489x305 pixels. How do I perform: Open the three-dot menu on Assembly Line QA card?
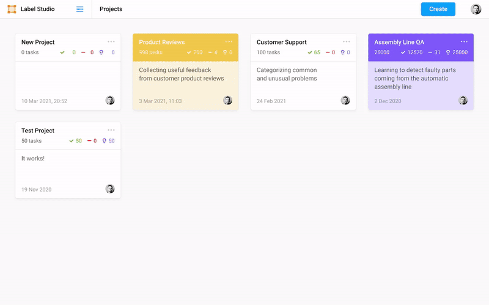pos(464,41)
